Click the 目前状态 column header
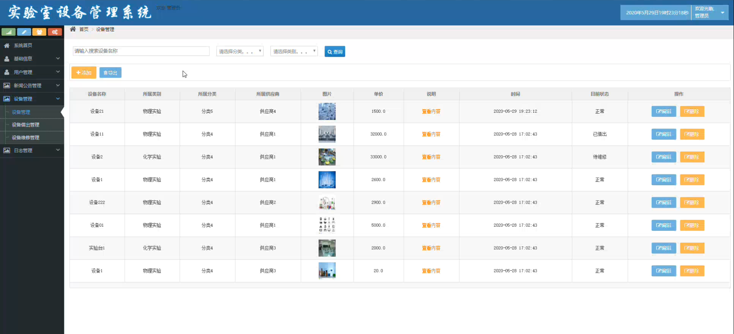Screen dimensions: 734x334 pos(600,94)
